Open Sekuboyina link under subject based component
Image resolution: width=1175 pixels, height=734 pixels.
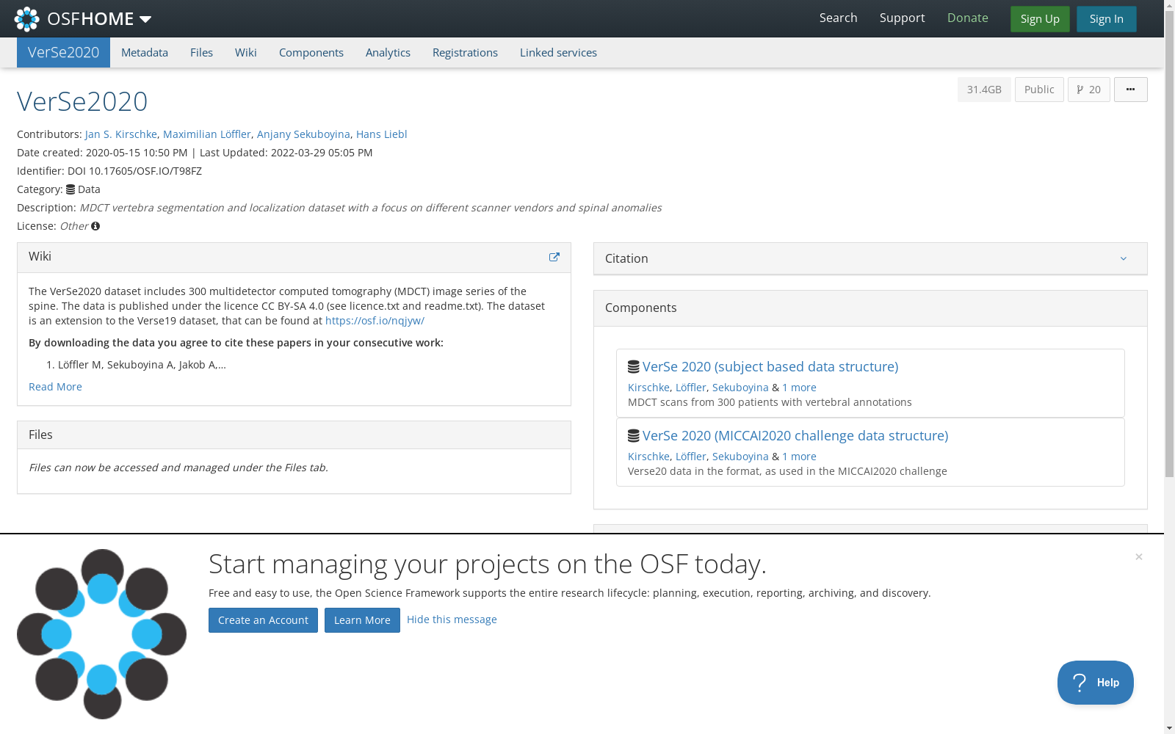coord(740,388)
